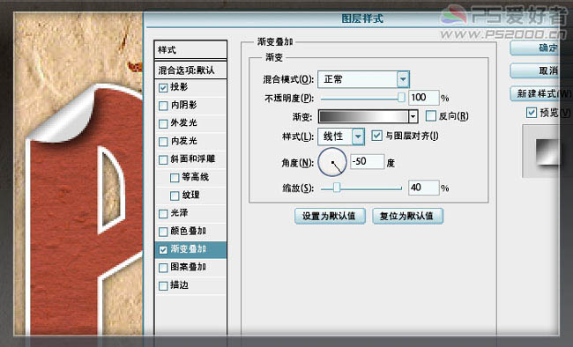The width and height of the screenshot is (573, 347).
Task: Select the 纹理 row label
Action: [190, 195]
